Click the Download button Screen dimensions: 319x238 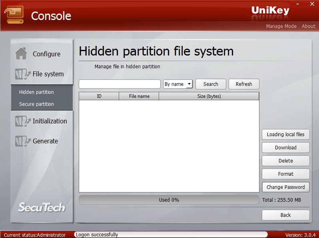(x=286, y=148)
